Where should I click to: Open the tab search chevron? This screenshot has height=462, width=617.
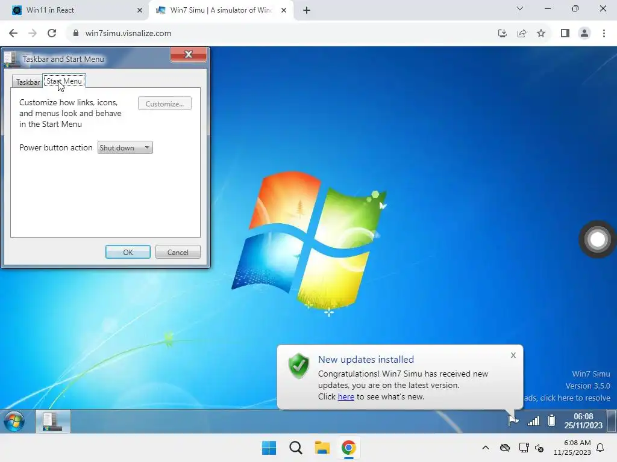[x=520, y=8]
